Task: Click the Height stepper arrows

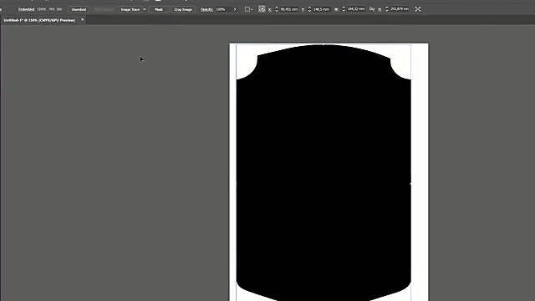Action: coord(386,9)
